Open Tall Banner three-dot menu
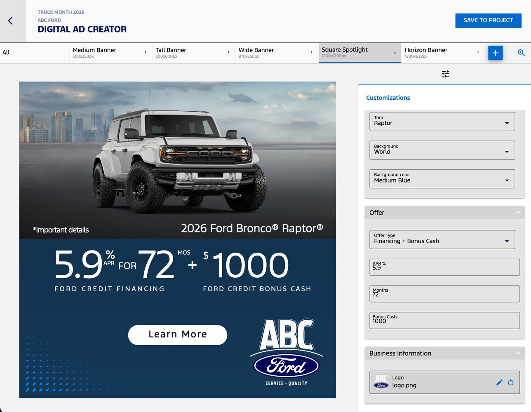Image resolution: width=531 pixels, height=412 pixels. 228,53
